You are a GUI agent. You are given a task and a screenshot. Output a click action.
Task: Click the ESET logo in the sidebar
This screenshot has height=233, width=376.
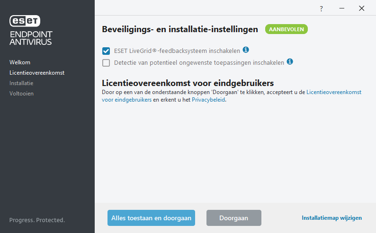25,20
